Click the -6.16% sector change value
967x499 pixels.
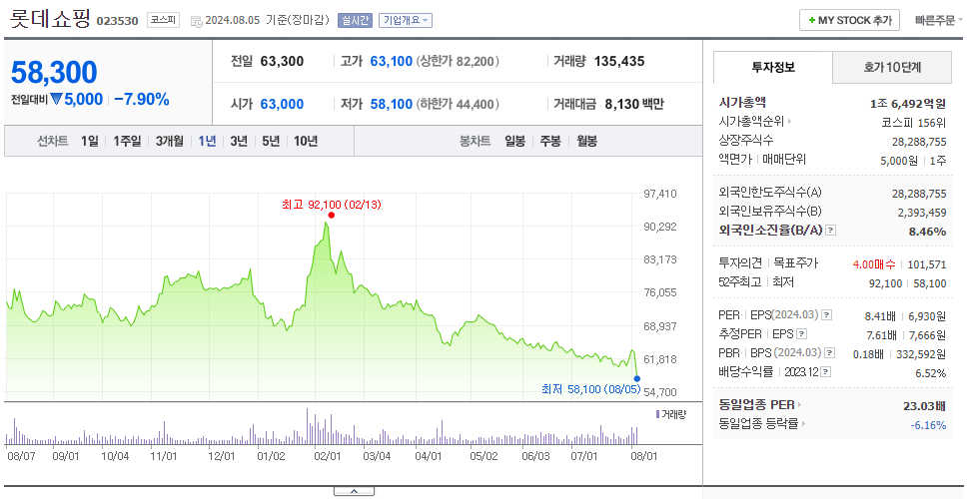(x=928, y=425)
